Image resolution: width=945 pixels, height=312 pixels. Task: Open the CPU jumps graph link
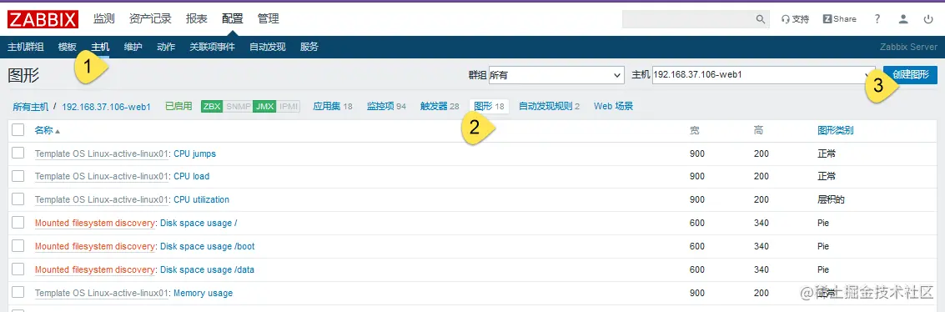pyautogui.click(x=194, y=153)
